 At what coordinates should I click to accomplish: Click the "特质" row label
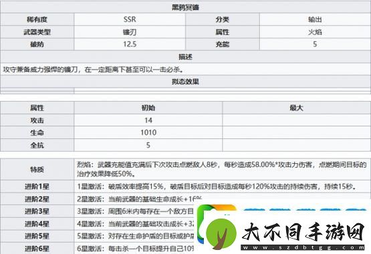click(x=37, y=169)
